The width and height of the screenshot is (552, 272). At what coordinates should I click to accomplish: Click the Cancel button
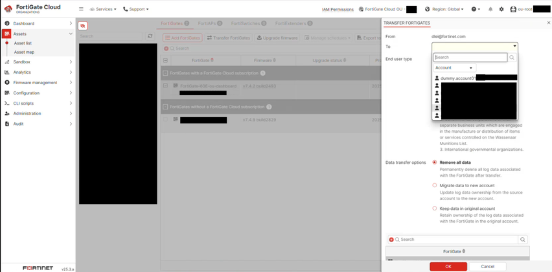tap(488, 266)
